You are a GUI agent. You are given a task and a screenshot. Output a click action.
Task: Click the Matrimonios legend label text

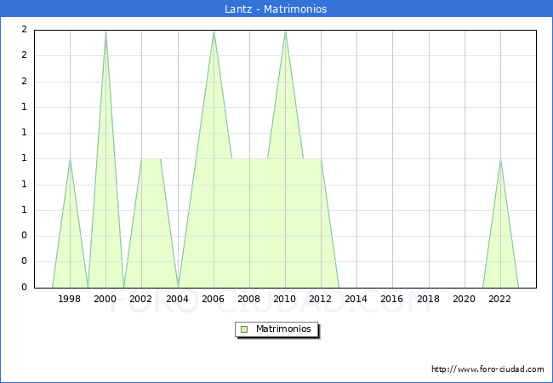pos(283,329)
